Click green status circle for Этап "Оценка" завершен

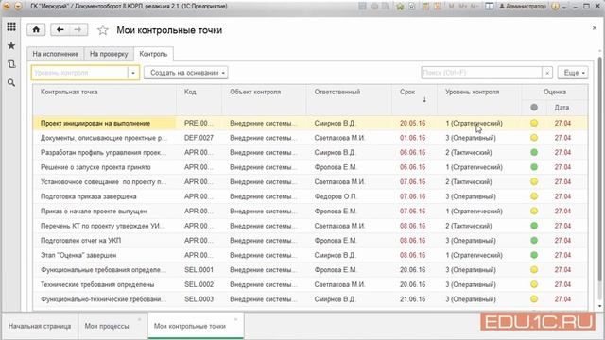534,255
